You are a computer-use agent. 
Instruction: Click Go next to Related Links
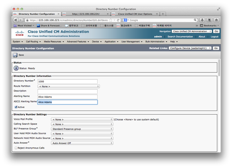[216, 48]
